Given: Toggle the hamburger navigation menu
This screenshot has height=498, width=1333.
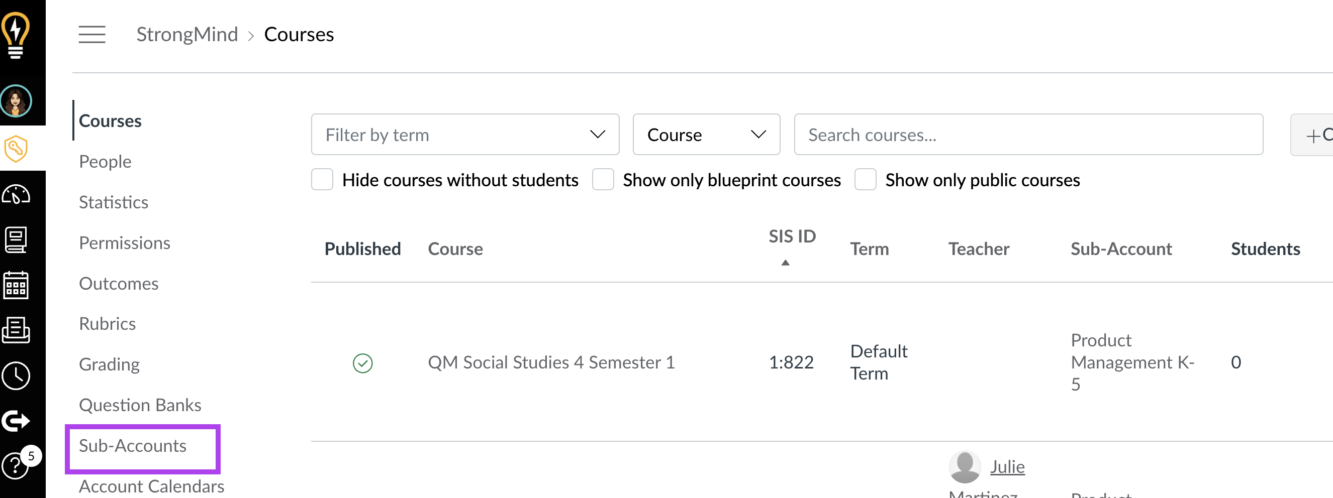Looking at the screenshot, I should pos(92,35).
